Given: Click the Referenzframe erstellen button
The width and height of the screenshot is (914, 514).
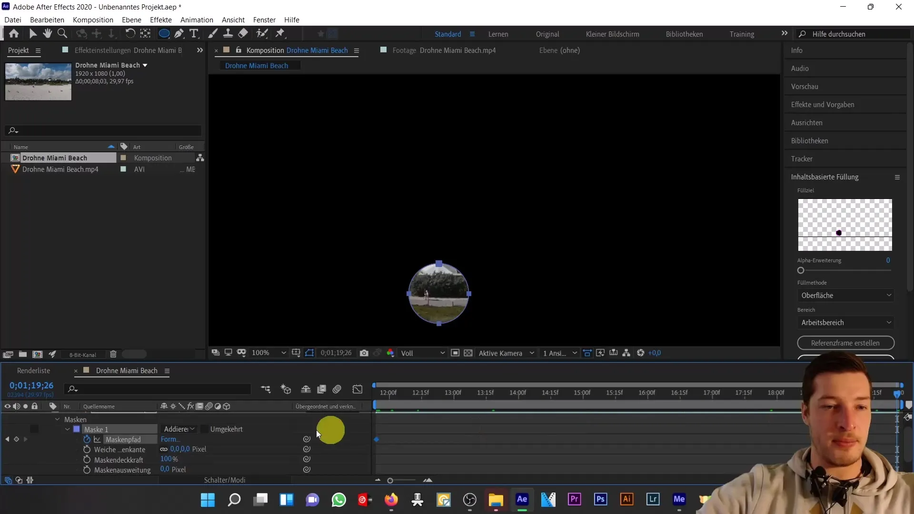Looking at the screenshot, I should tap(845, 343).
